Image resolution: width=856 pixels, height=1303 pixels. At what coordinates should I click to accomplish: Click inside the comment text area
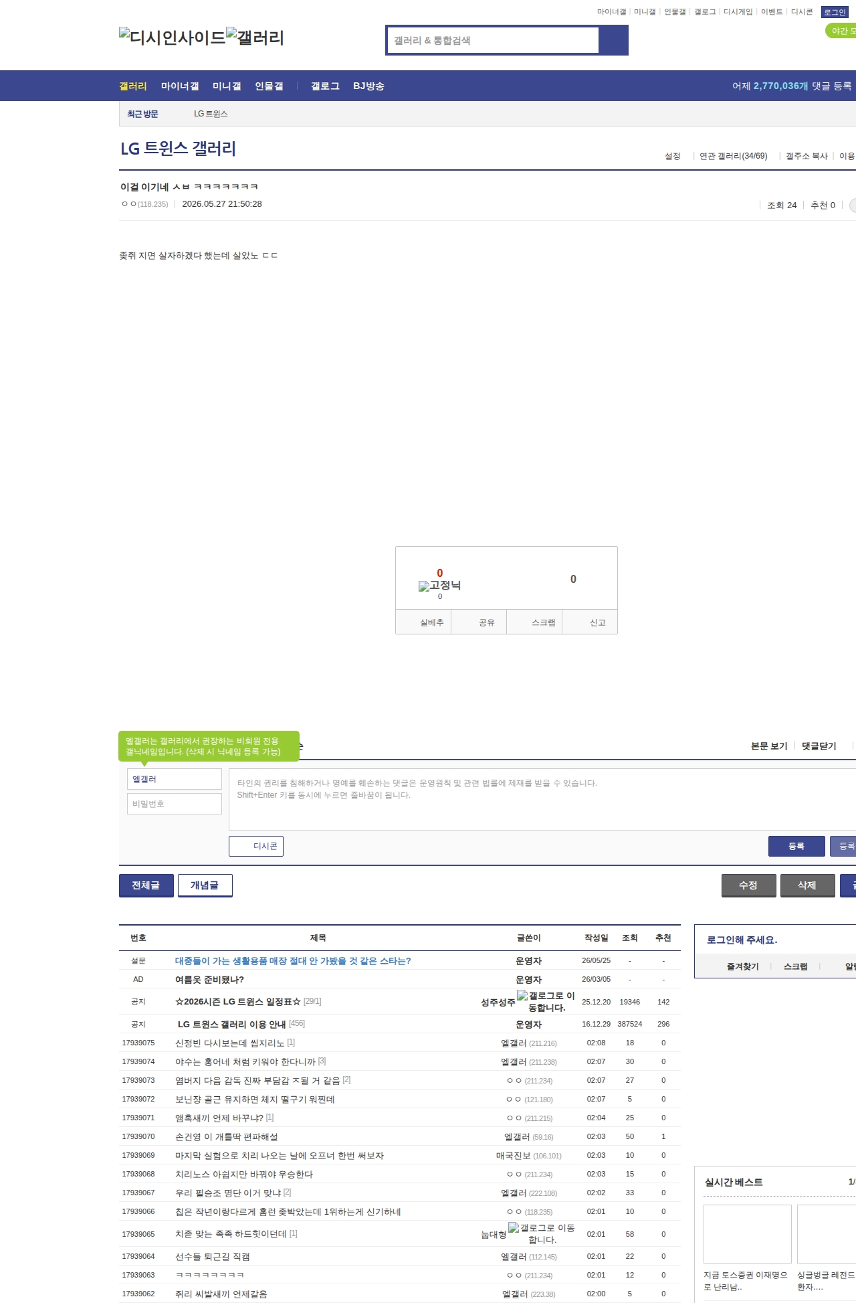542,799
